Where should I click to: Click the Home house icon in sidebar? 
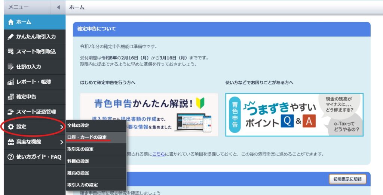(x=11, y=22)
